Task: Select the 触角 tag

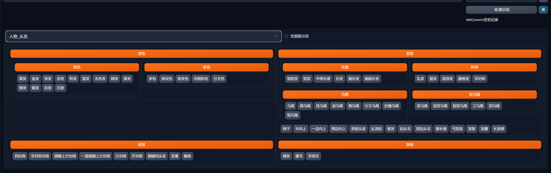Action: pos(187,156)
